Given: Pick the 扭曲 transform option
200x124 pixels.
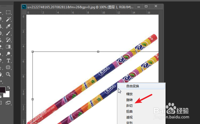Looking at the screenshot, I should (x=129, y=112).
